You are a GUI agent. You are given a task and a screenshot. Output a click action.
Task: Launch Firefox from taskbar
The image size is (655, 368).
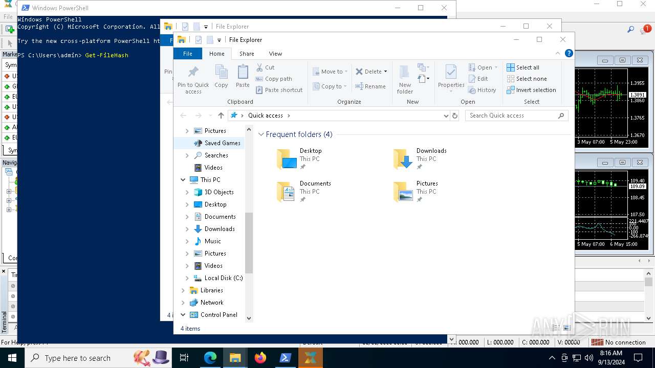[260, 358]
